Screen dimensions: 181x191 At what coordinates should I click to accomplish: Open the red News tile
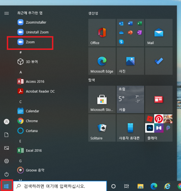coord(159,99)
